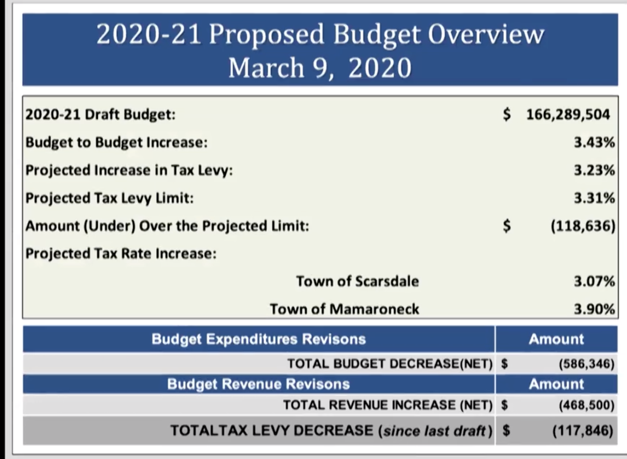Image resolution: width=627 pixels, height=459 pixels.
Task: Select 'TOTALTAX LEVY DECREASE (since last draft)' label
Action: pyautogui.click(x=331, y=431)
